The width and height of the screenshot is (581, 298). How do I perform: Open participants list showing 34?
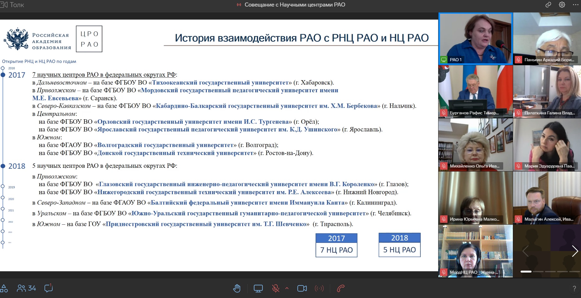[x=26, y=288]
